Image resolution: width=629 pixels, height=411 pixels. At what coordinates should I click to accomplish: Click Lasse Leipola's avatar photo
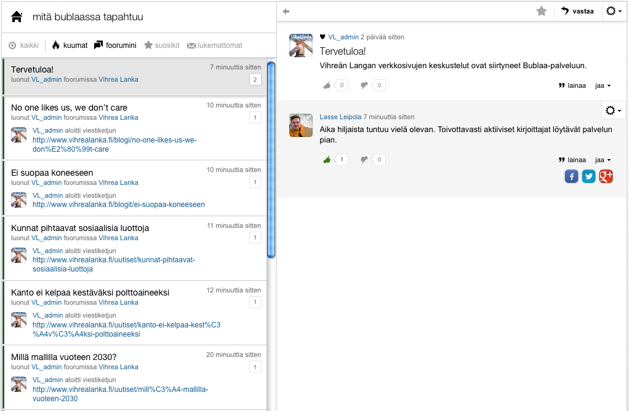301,125
